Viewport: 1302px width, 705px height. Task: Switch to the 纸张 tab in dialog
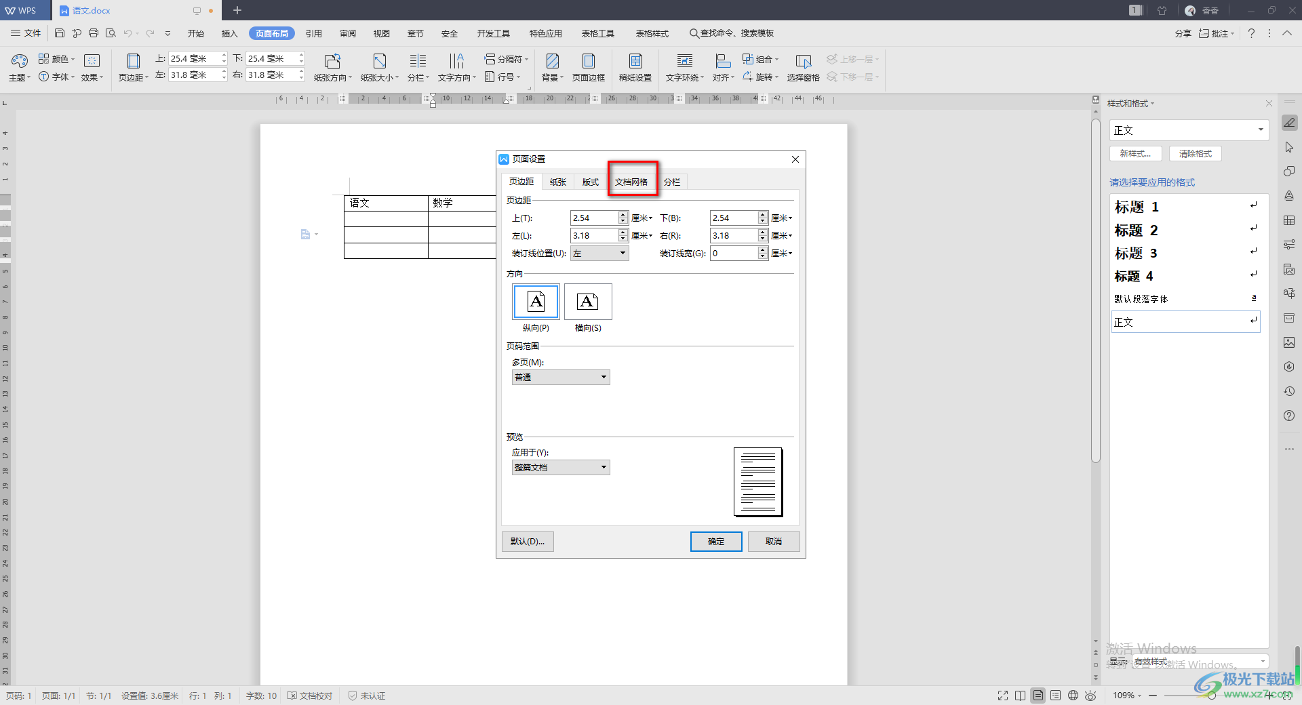point(558,182)
